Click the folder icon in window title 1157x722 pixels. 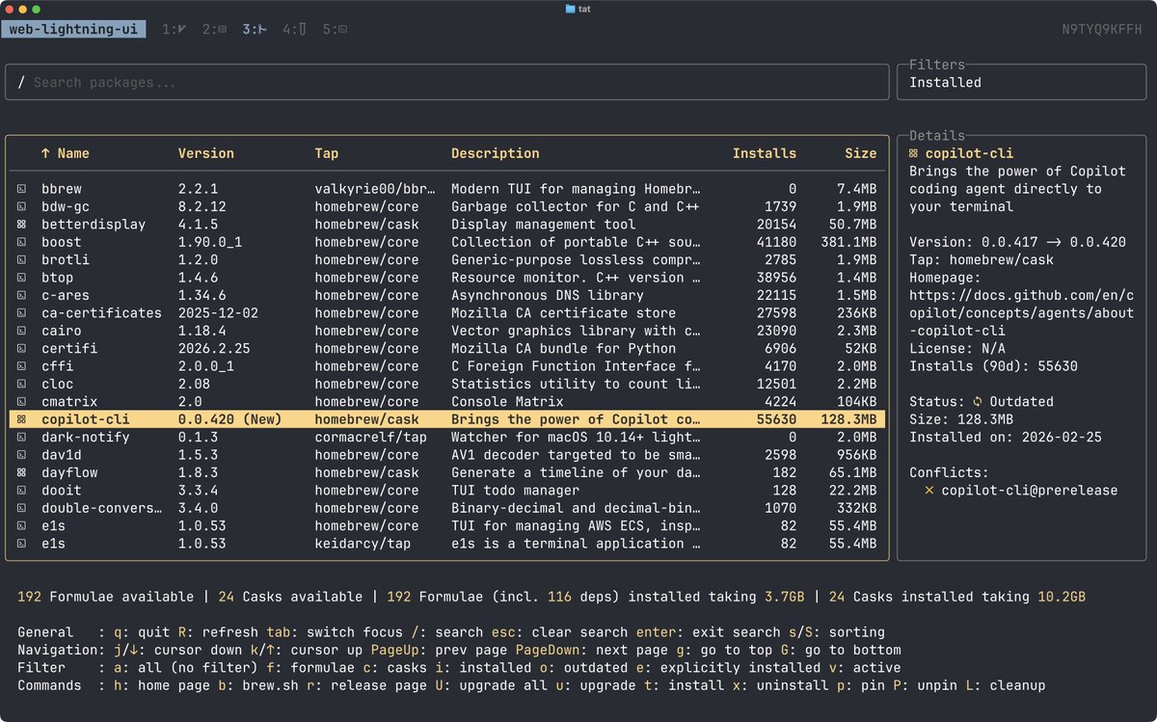(571, 9)
